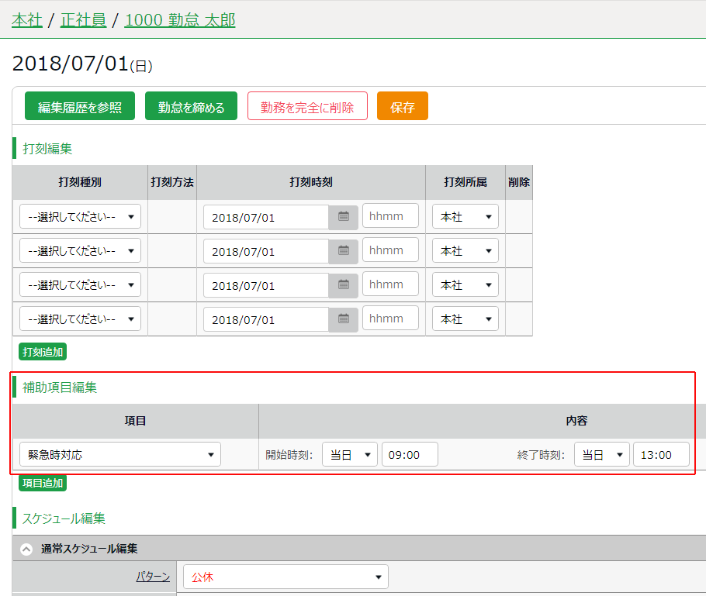This screenshot has height=596, width=706.
Task: Open second row 打刻所属 本社 dropdown
Action: tap(465, 251)
